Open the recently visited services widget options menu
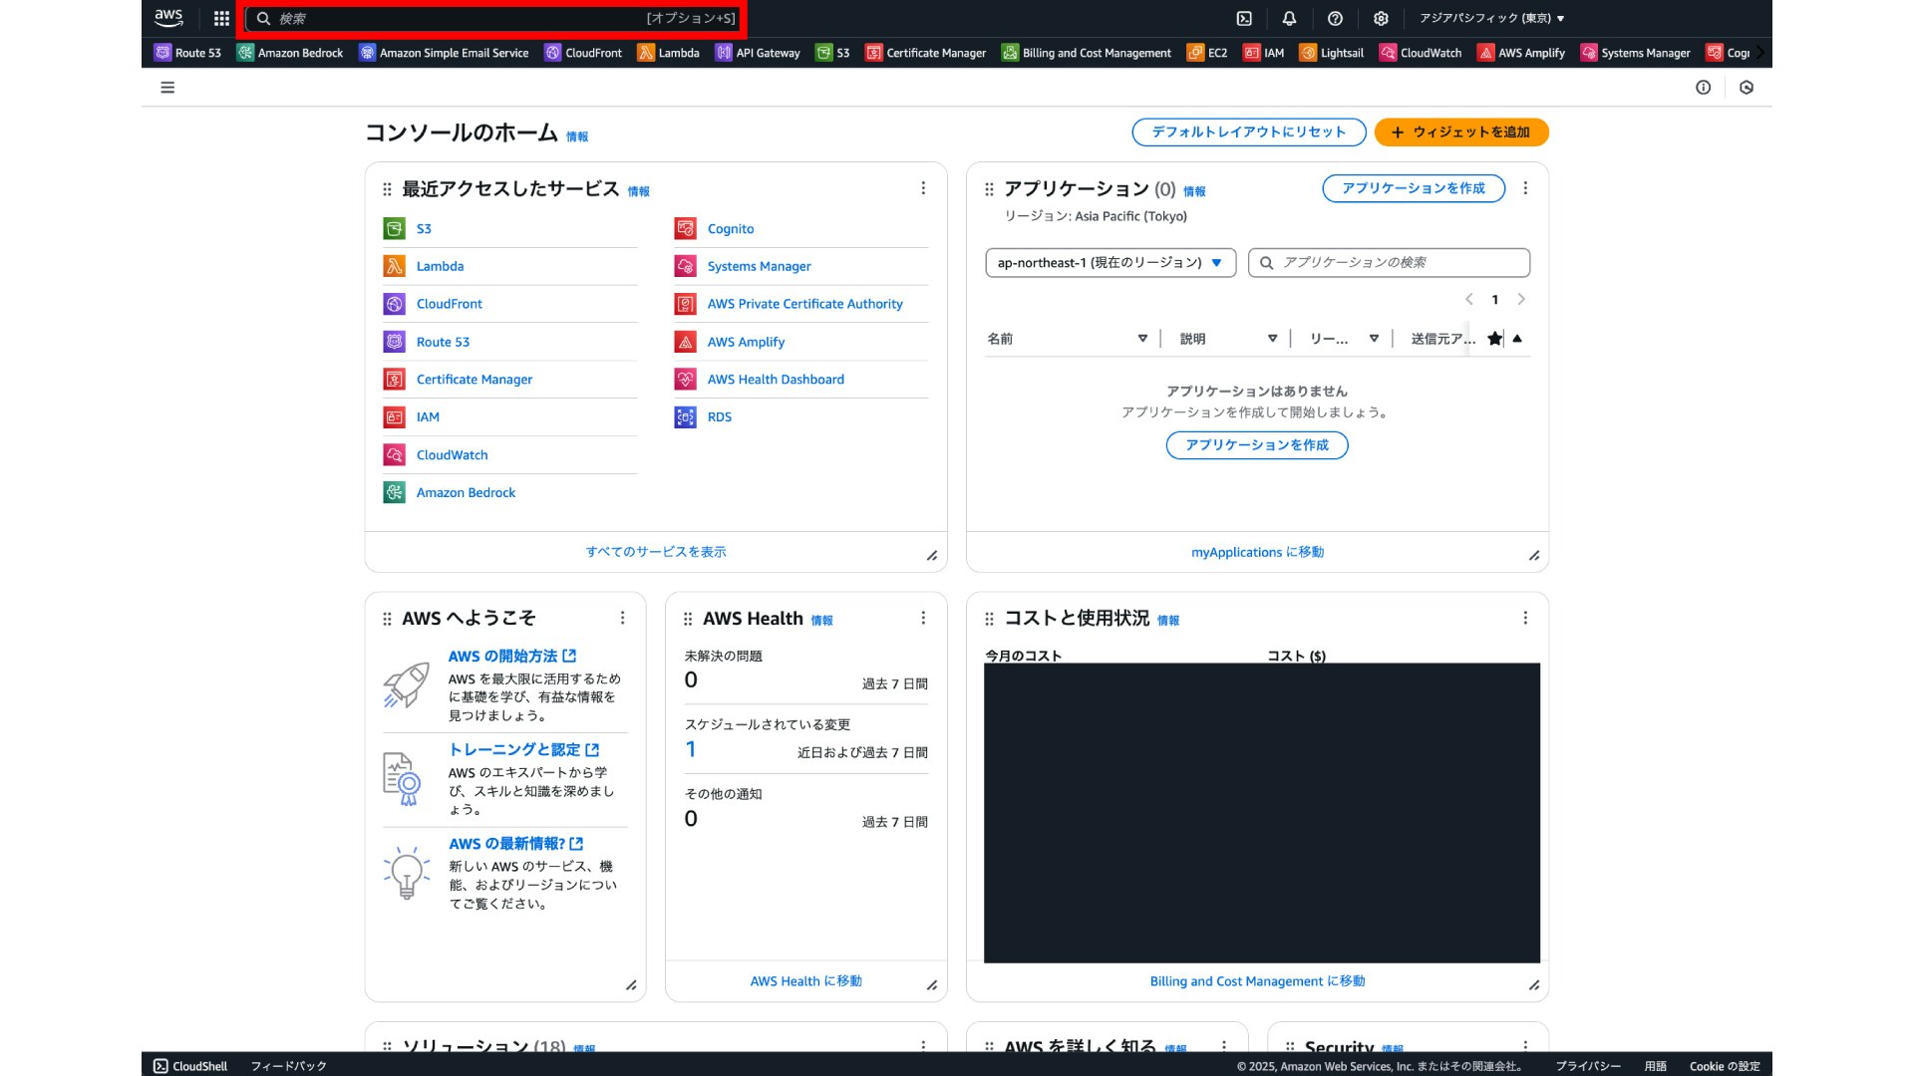Viewport: 1914px width, 1076px height. [x=923, y=188]
